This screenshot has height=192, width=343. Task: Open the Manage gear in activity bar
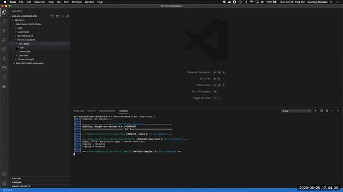point(4,183)
